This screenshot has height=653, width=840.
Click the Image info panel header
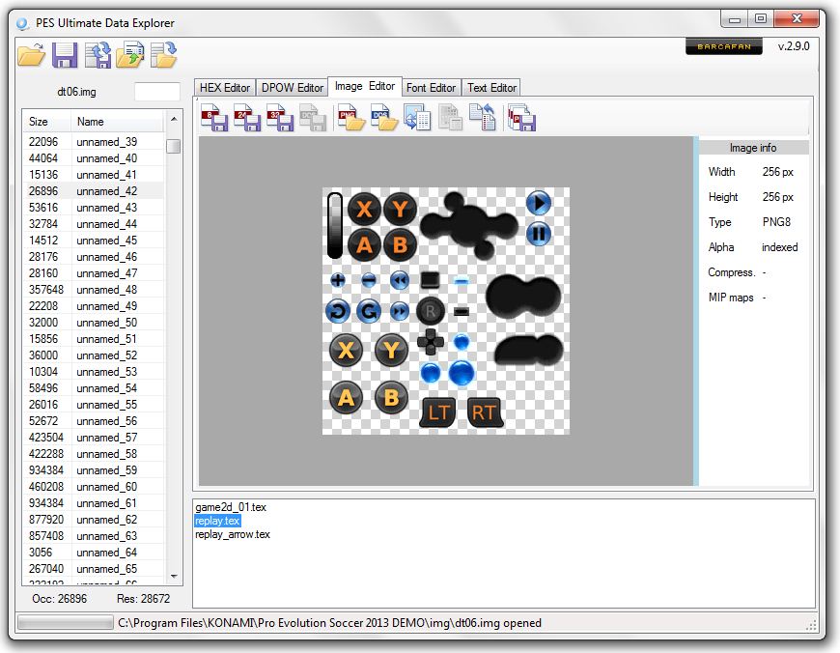coord(753,148)
